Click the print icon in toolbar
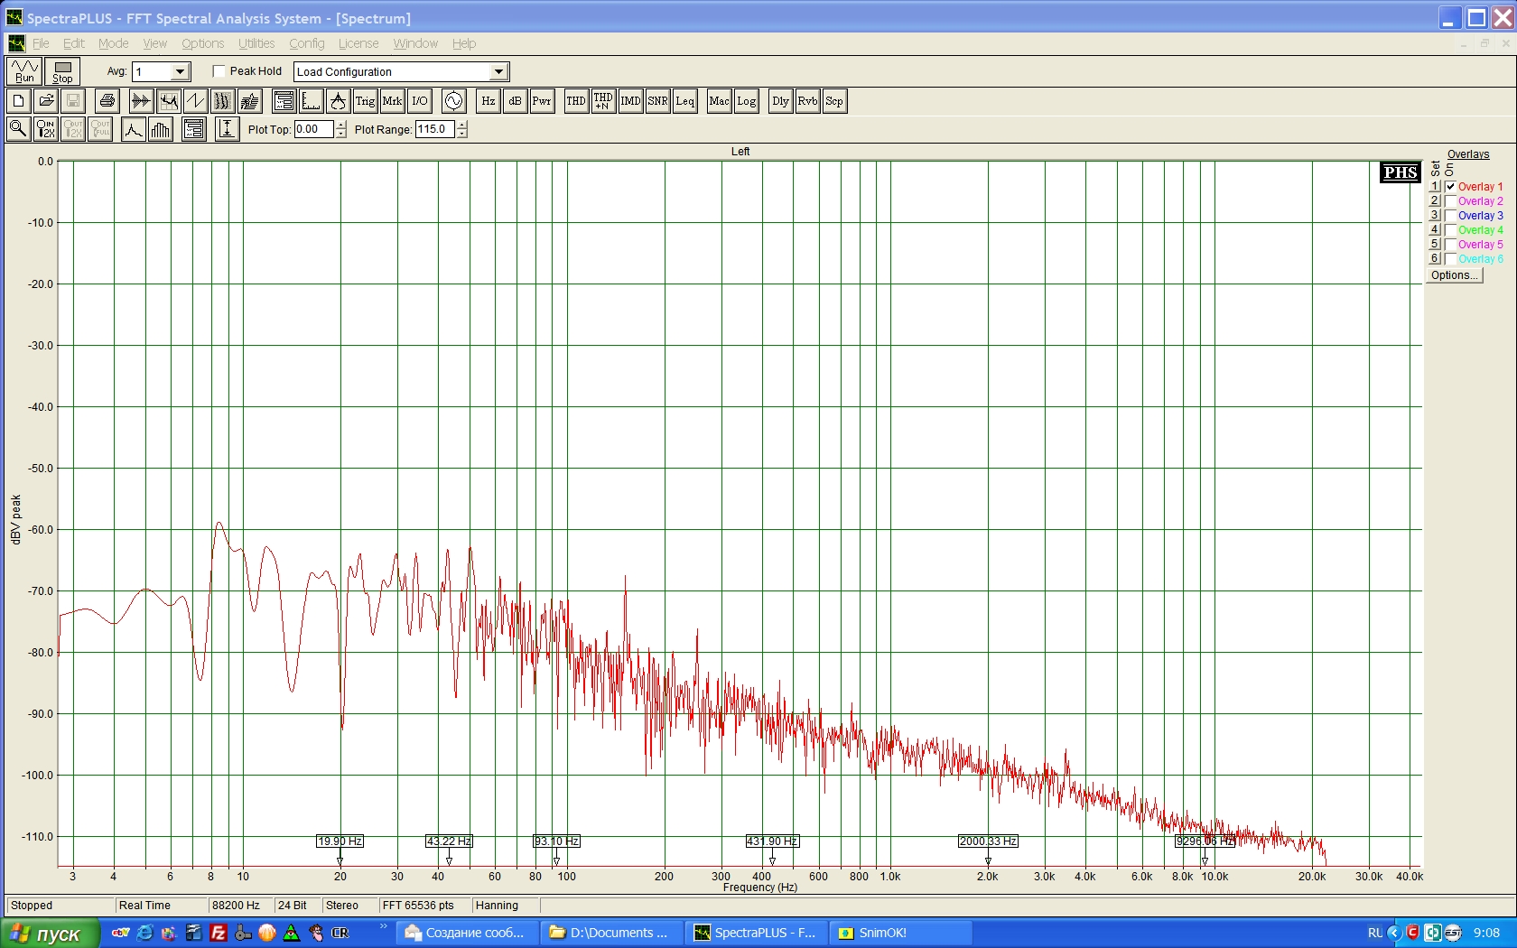The image size is (1517, 948). point(107,101)
